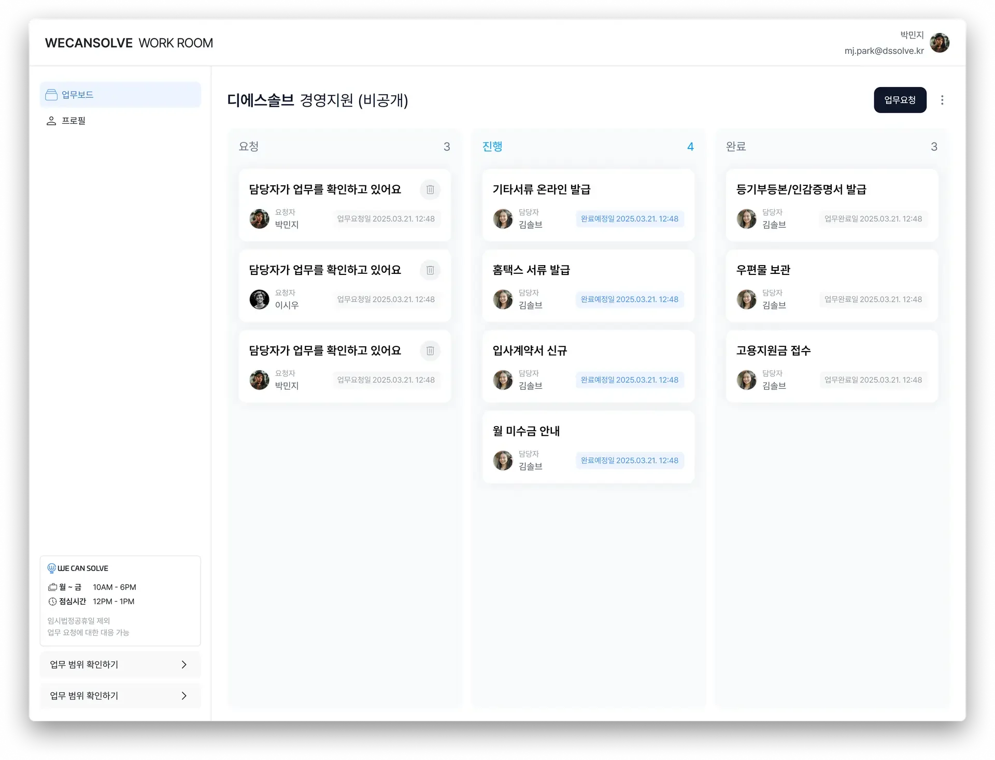995x760 pixels.
Task: Open the three-dot more options menu
Action: (942, 100)
